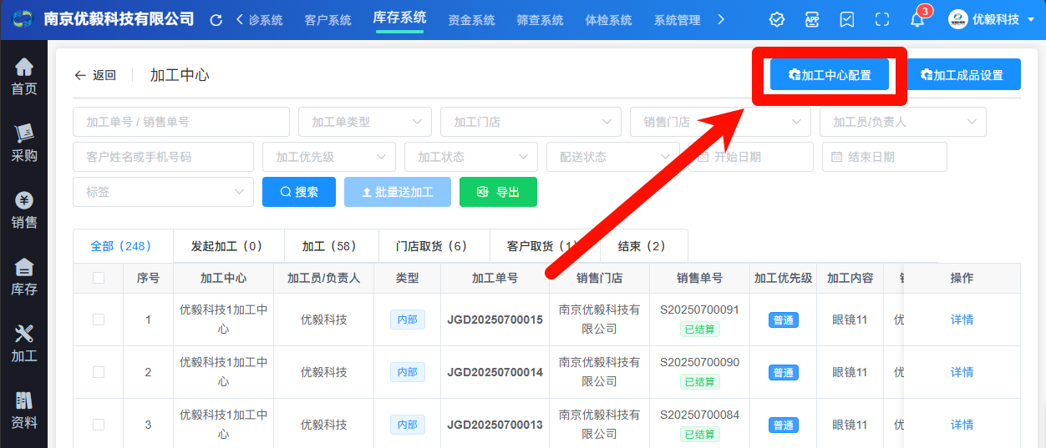Tick the checkbox for row 1
Image resolution: width=1046 pixels, height=448 pixels.
coord(99,320)
